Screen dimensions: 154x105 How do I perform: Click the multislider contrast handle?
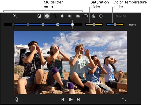pyautogui.click(x=28, y=25)
